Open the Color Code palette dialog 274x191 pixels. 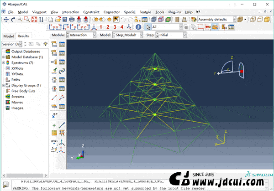click(194, 19)
